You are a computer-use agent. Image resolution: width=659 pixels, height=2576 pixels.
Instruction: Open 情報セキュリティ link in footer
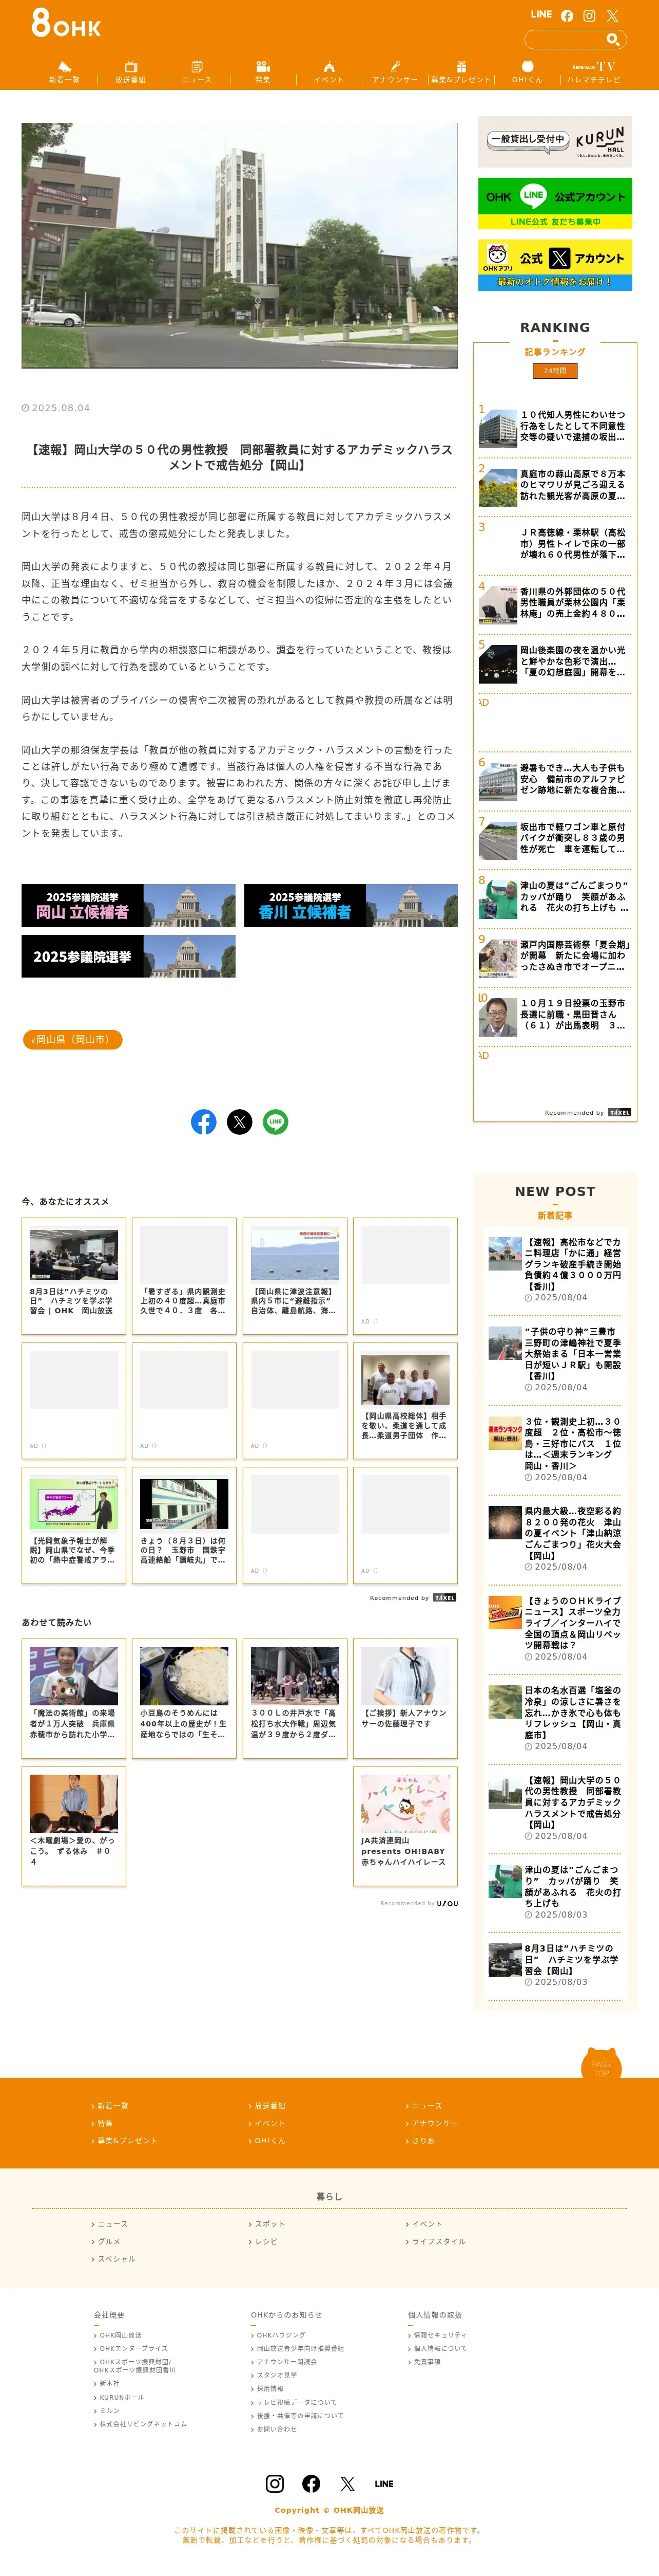pos(437,2335)
